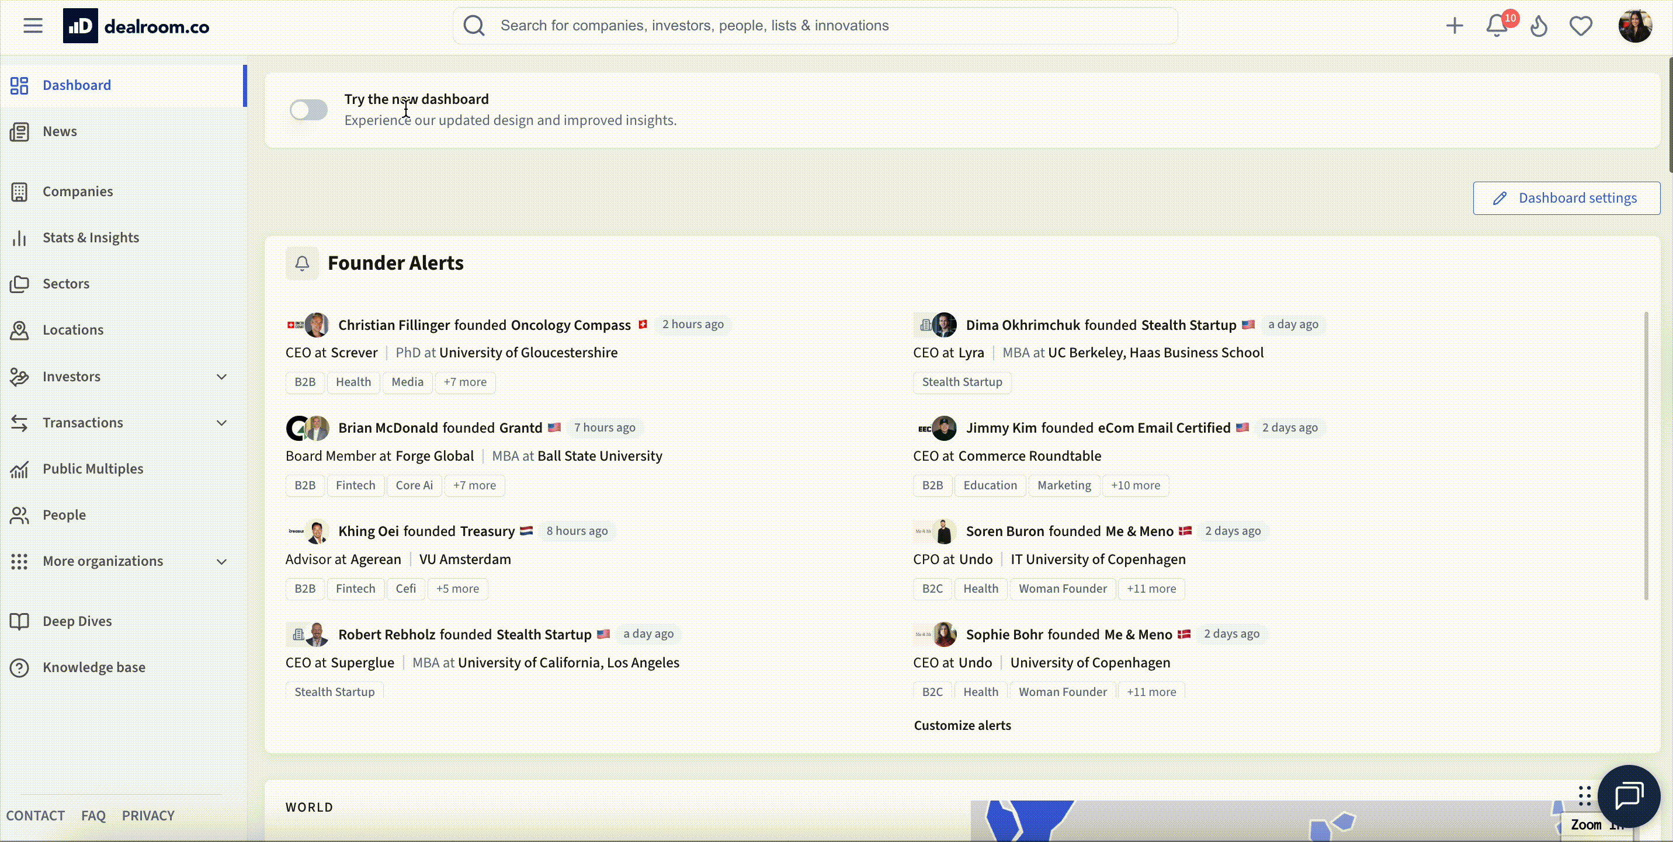The width and height of the screenshot is (1673, 842).
Task: Open the favorites heart icon
Action: [1581, 25]
